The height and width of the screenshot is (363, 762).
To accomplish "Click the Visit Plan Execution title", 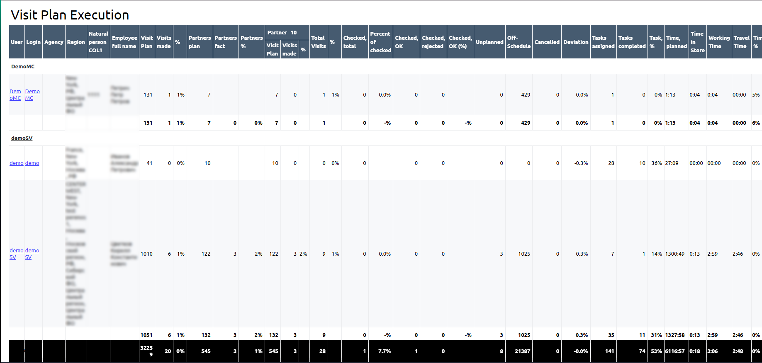I will pos(70,15).
